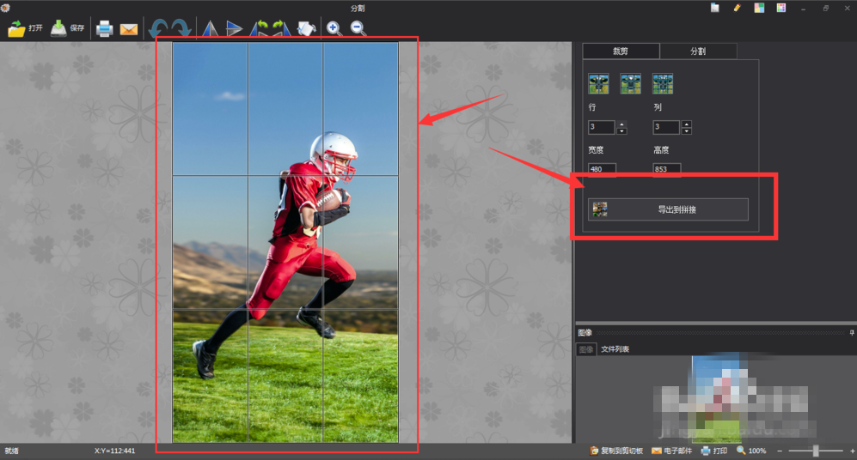Select the 文件列表 tab

click(615, 349)
